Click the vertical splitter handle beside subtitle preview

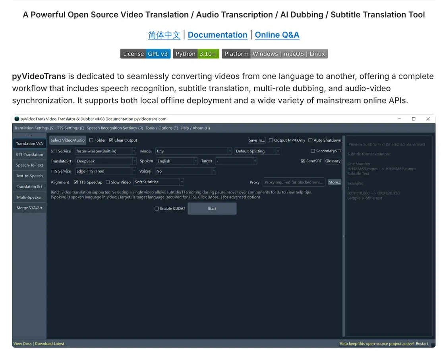pos(344,236)
